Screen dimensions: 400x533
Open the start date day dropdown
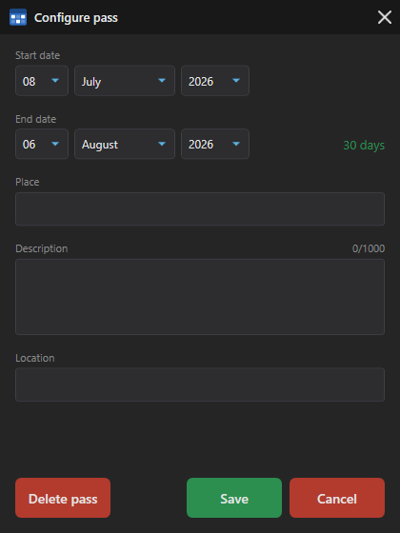click(x=42, y=81)
